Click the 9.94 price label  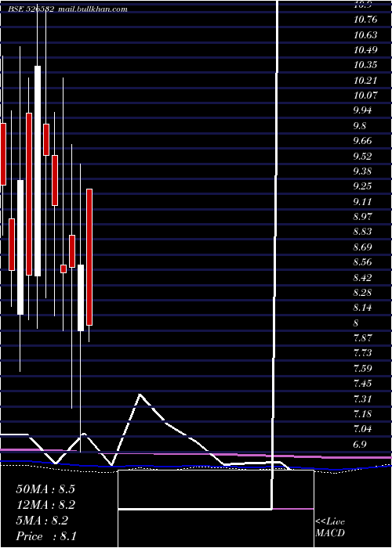[362, 111]
